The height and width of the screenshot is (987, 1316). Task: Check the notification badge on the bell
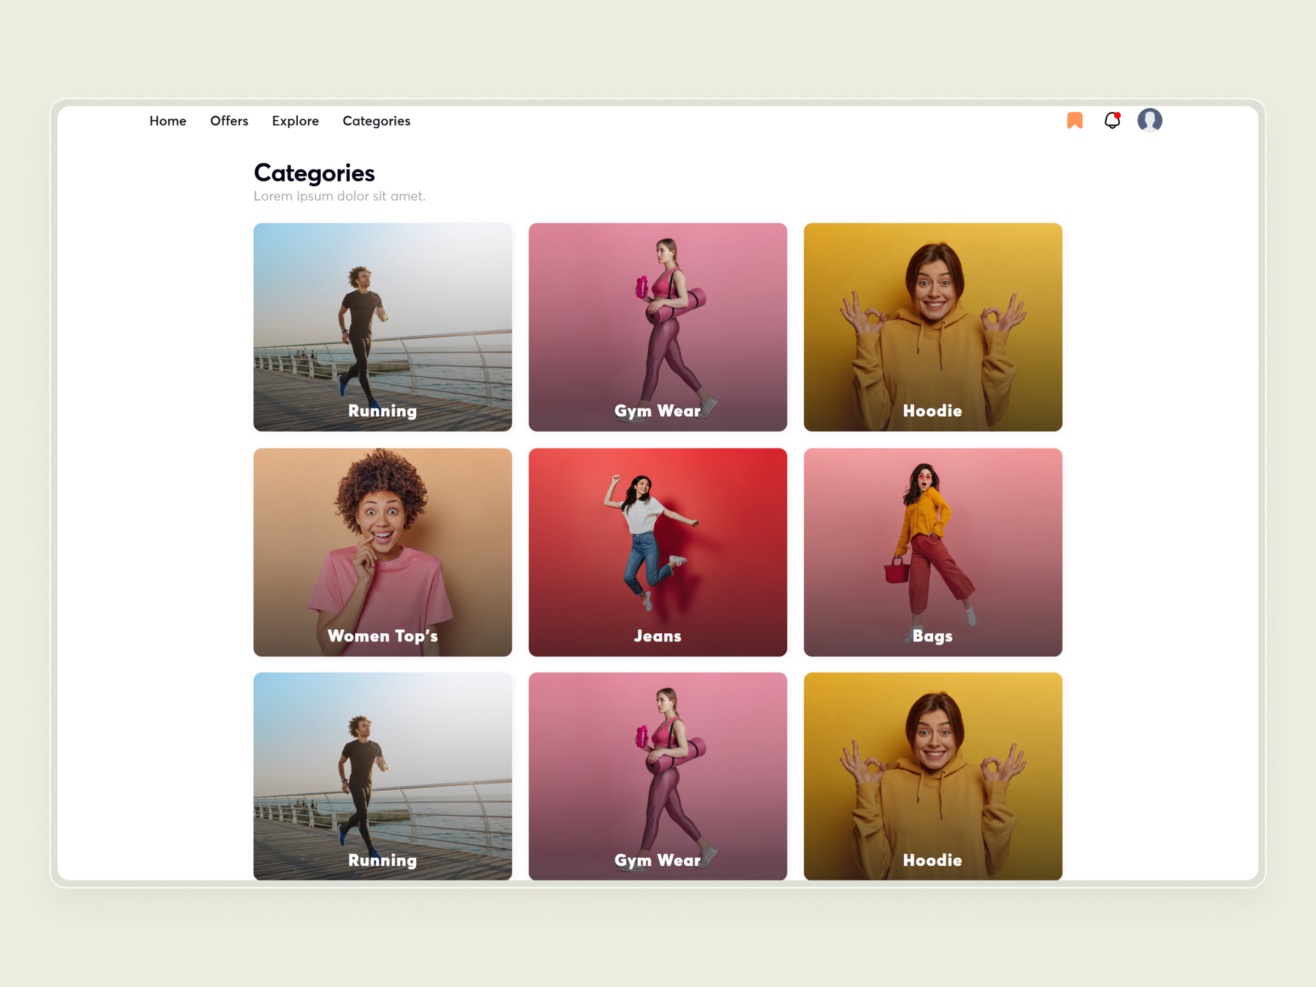coord(1119,115)
